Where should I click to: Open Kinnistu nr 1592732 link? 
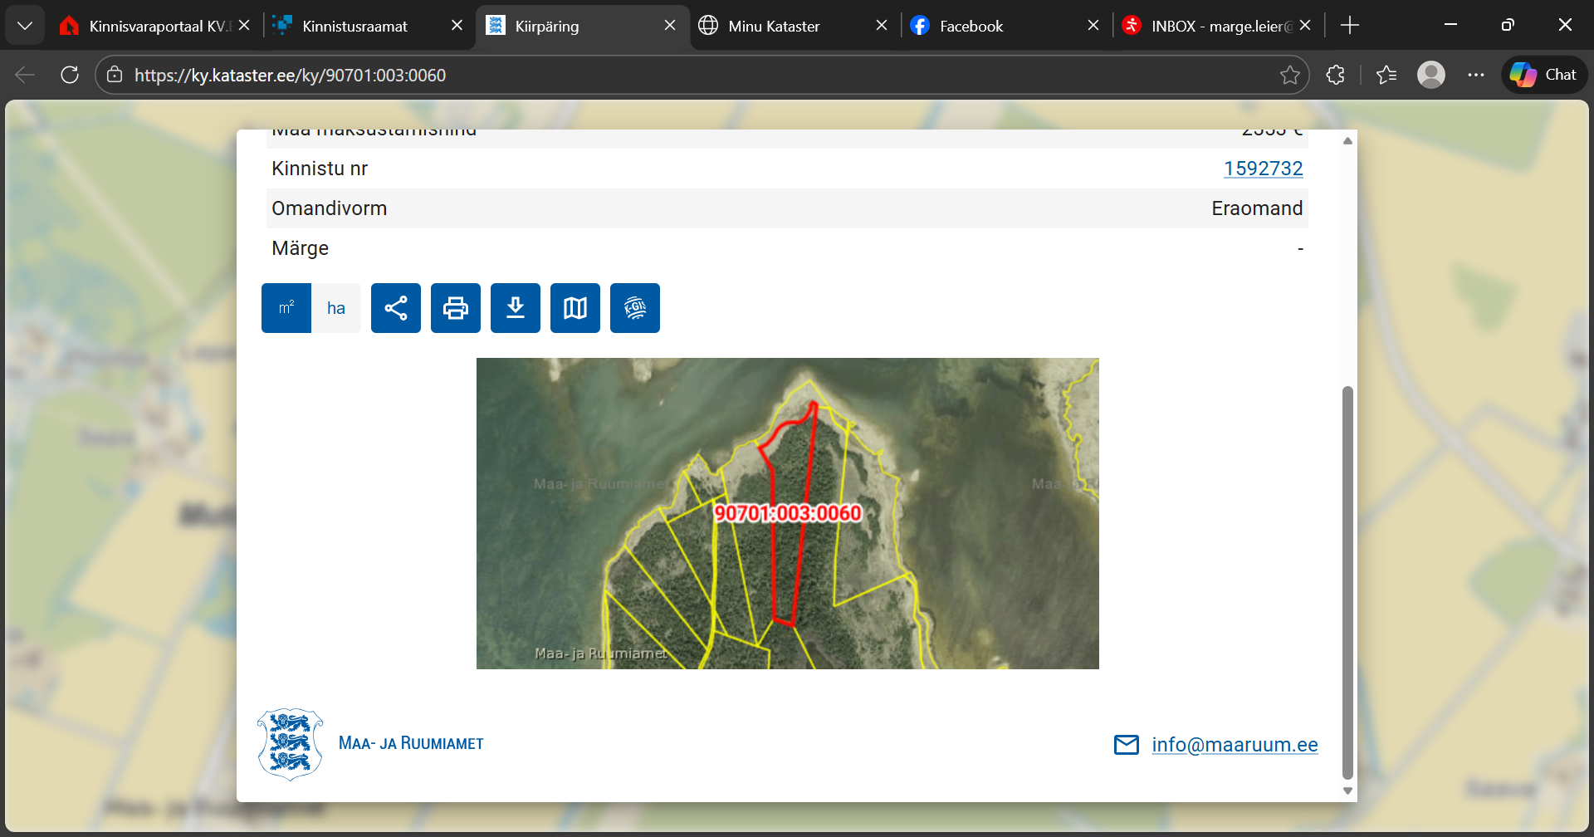1263,169
